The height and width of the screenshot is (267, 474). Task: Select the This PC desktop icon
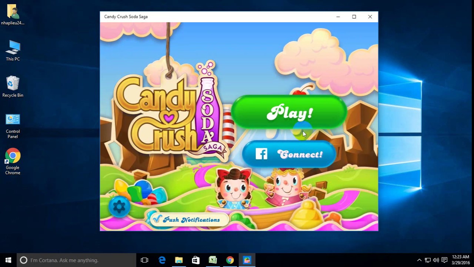coord(13,51)
